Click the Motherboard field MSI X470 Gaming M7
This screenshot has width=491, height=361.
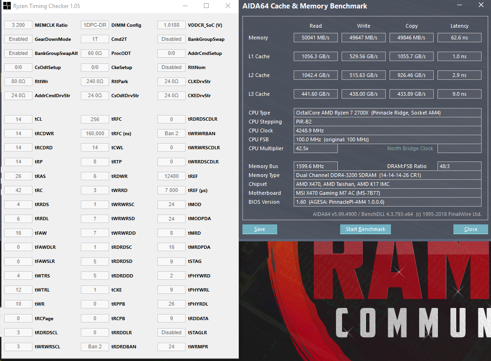click(x=387, y=193)
